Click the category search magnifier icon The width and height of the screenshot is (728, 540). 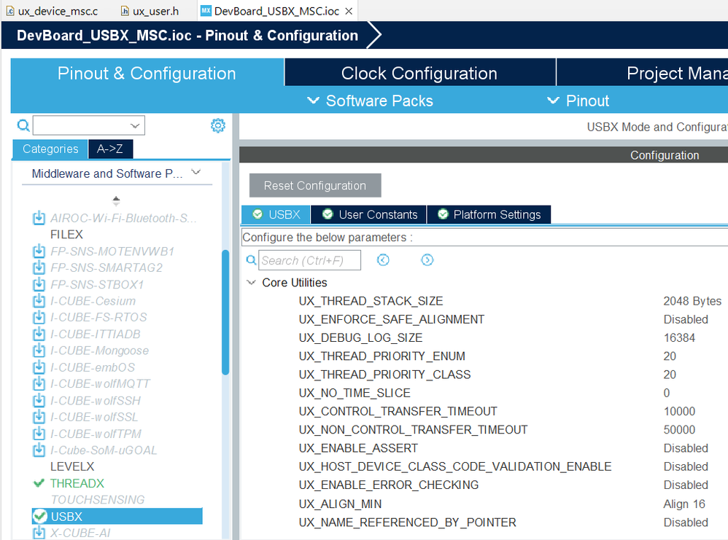[x=23, y=125]
